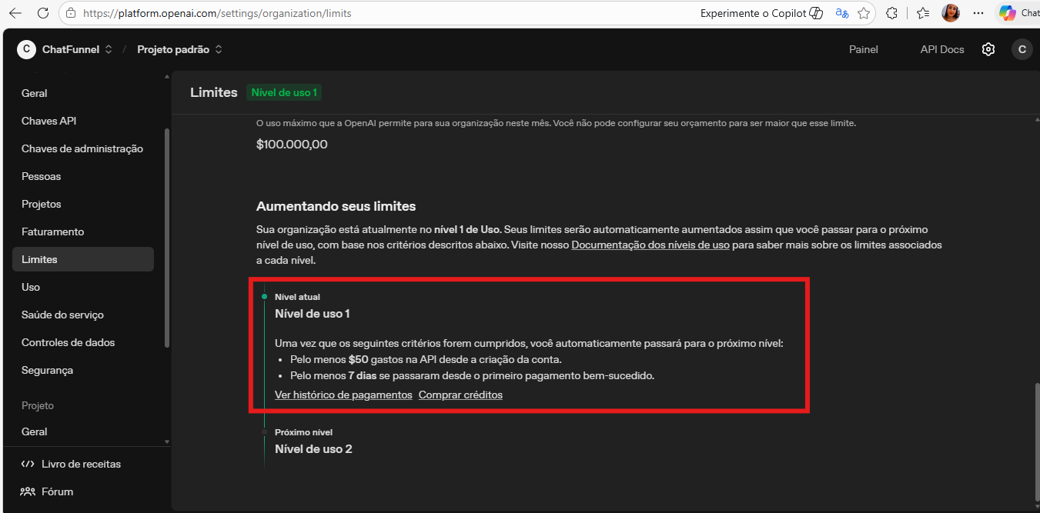Open the translate page icon
Screen dimensions: 1040x513
click(x=842, y=13)
